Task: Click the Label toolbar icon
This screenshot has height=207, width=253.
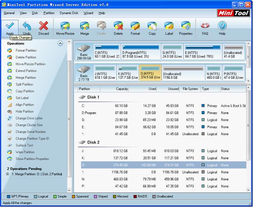Action: pos(169,28)
